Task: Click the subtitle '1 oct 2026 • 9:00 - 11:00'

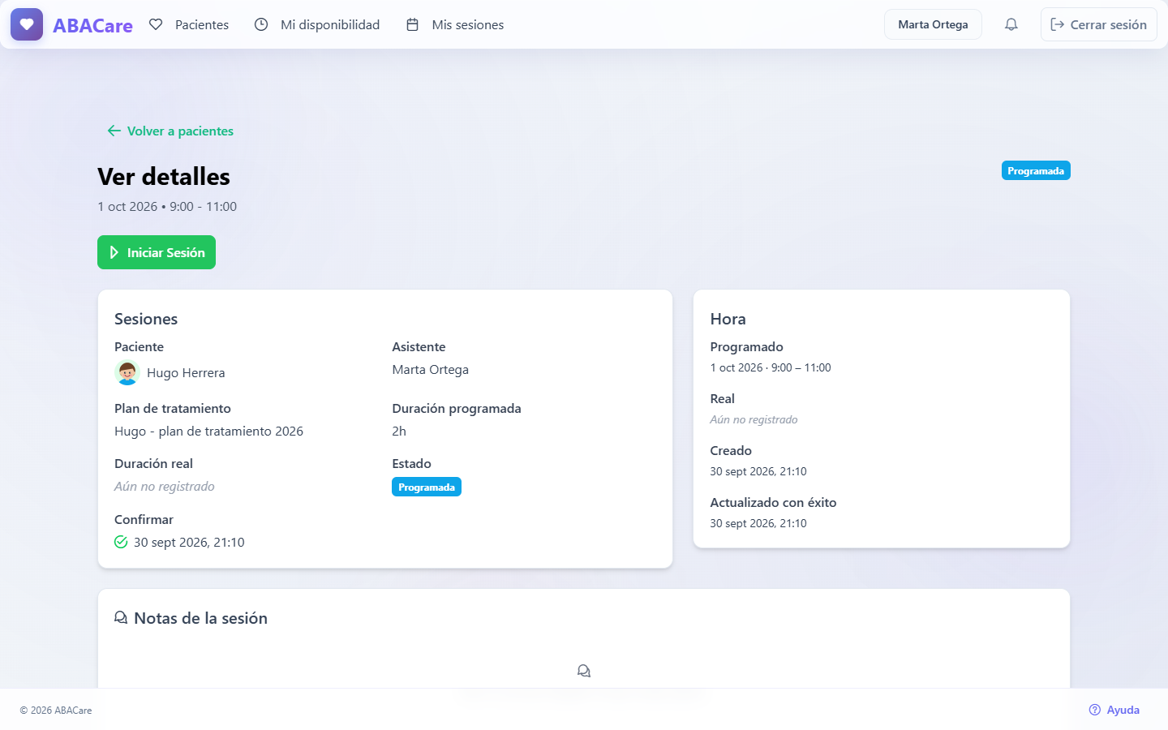Action: click(x=167, y=207)
